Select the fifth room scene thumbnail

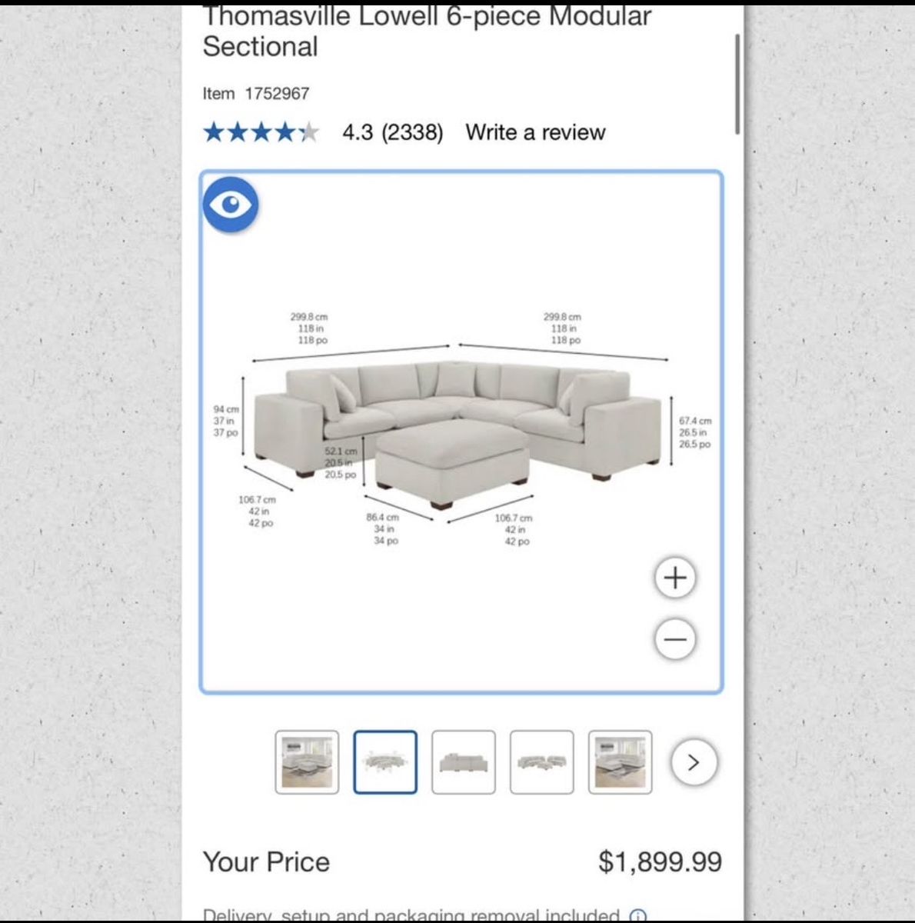coord(620,762)
